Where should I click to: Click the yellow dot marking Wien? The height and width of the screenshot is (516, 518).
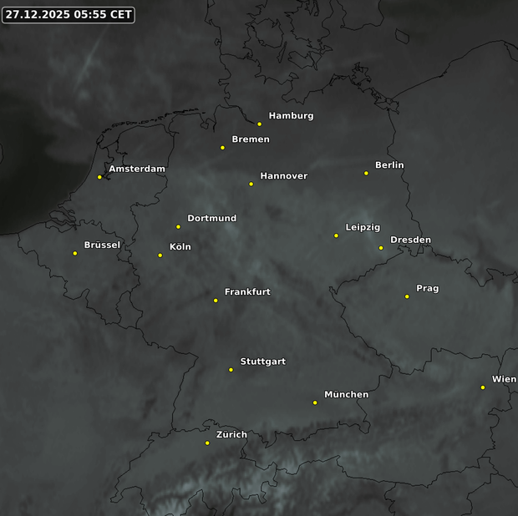[483, 387]
